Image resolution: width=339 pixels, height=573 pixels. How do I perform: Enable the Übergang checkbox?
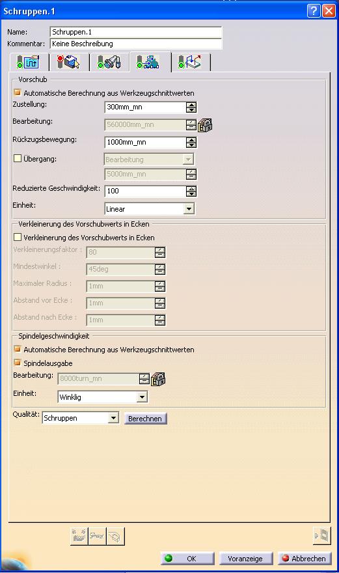tap(17, 159)
